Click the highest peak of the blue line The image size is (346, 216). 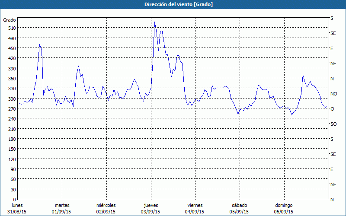click(x=154, y=22)
